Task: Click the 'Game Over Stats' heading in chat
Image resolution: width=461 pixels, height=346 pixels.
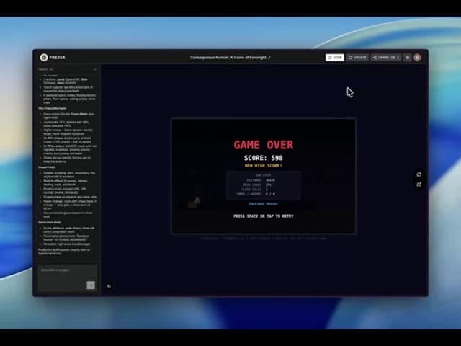Action: pos(50,223)
